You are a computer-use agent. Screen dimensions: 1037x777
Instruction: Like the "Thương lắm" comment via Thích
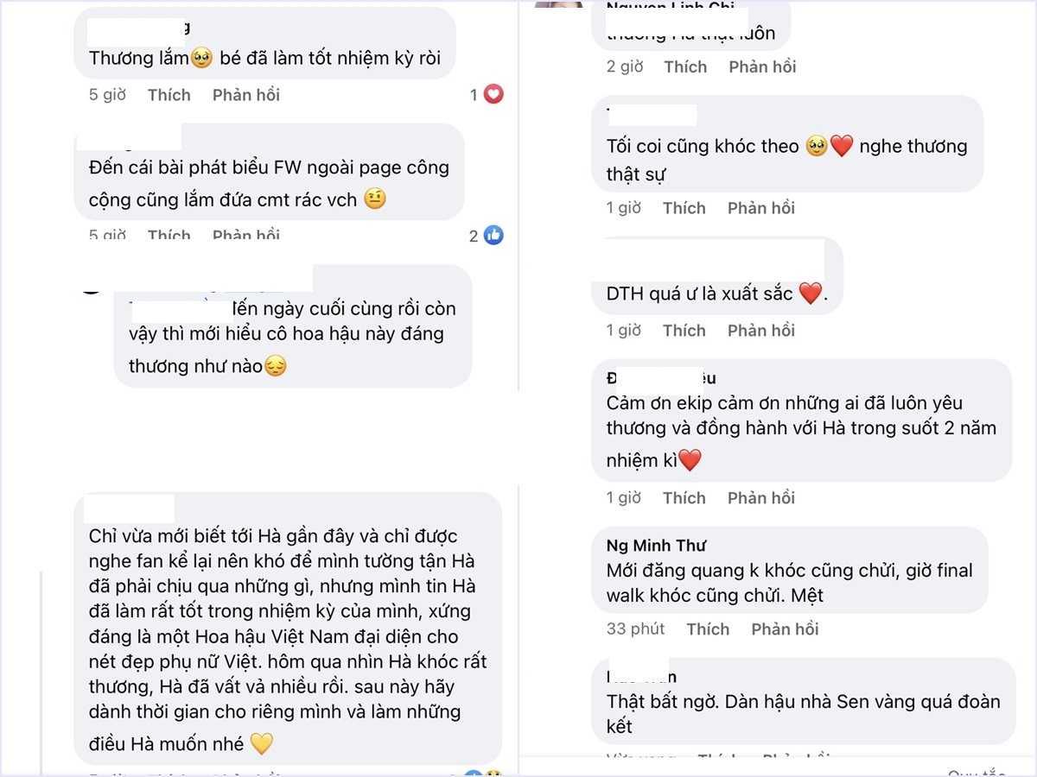tap(169, 95)
